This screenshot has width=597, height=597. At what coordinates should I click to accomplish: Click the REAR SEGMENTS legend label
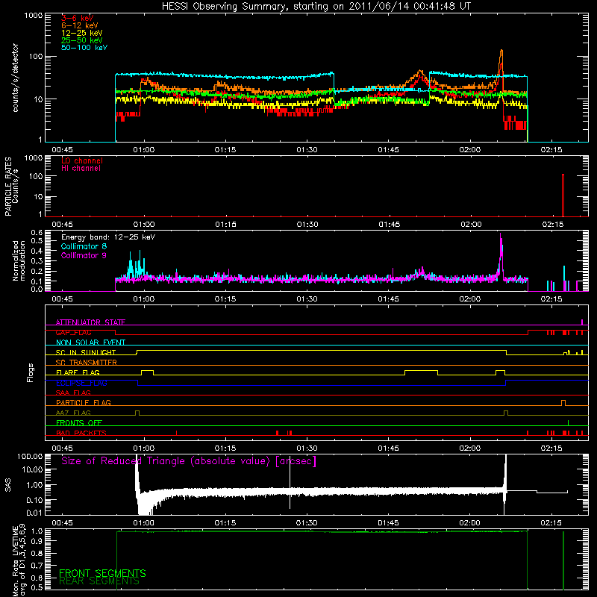(99, 581)
